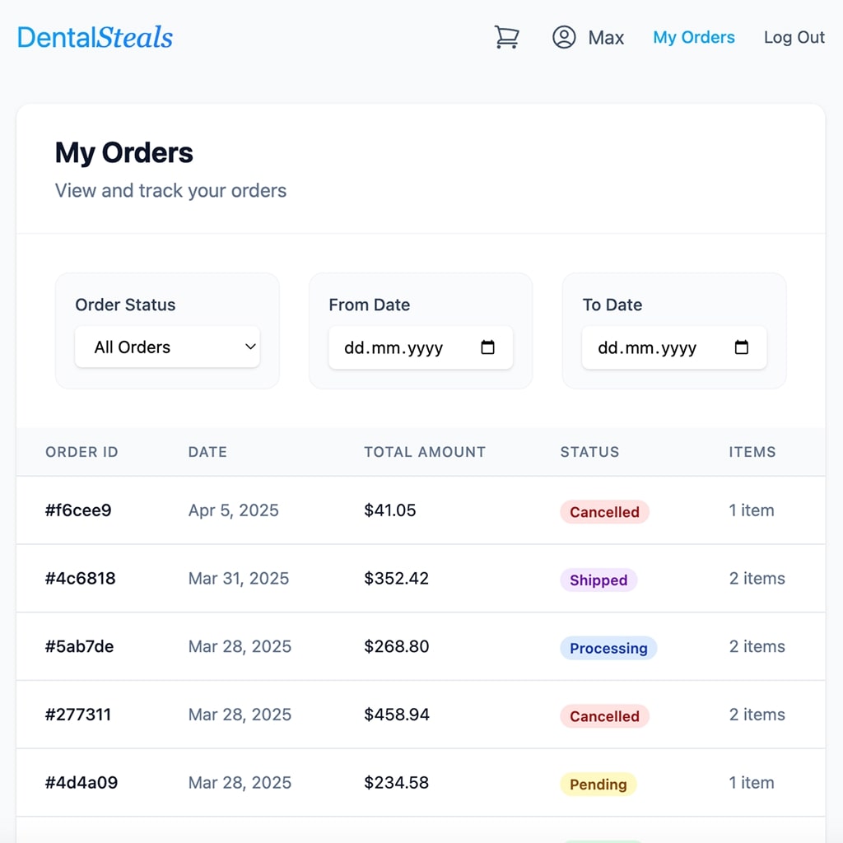843x843 pixels.
Task: Click the DentalSteals logo
Action: [95, 37]
